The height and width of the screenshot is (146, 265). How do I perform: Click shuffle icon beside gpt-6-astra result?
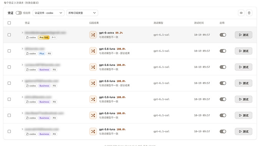93,35
